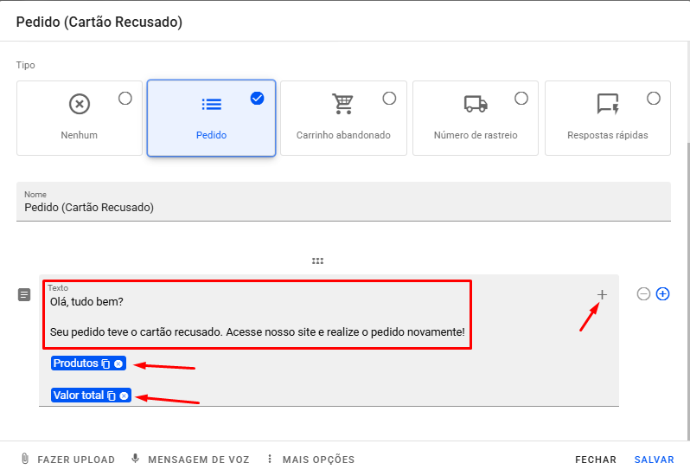690x476 pixels.
Task: Copy the Produtos tag
Action: 105,363
